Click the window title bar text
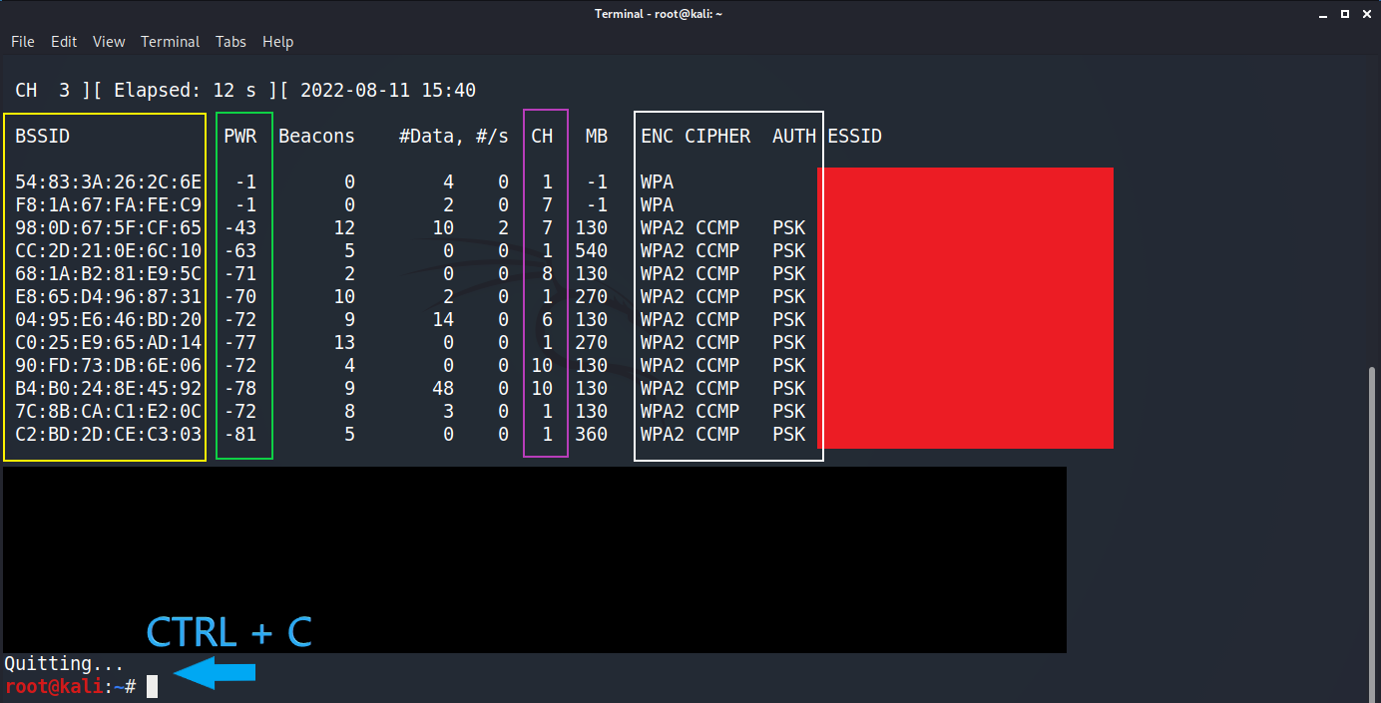The image size is (1381, 703). coord(658,13)
